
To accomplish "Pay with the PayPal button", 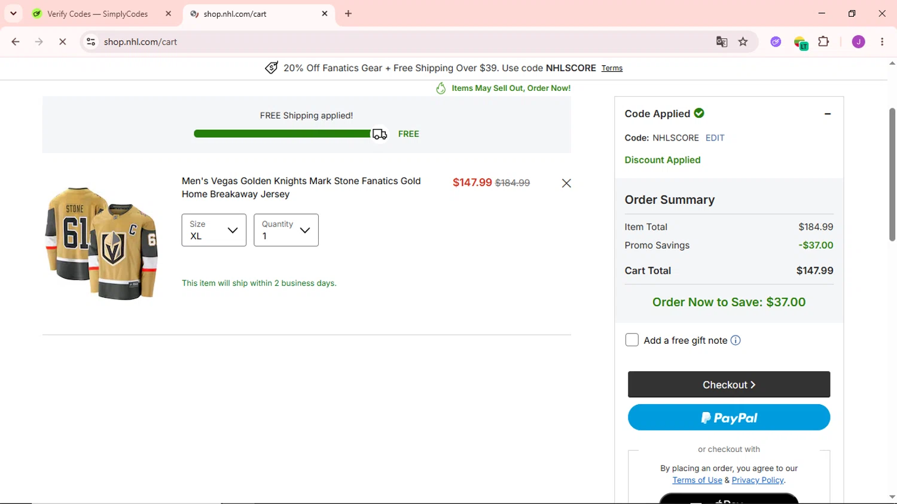I will pos(729,417).
